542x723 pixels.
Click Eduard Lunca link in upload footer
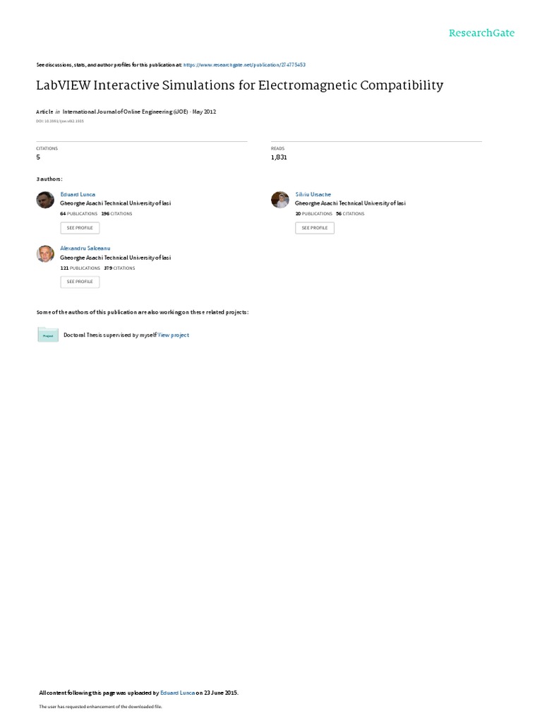pos(177,693)
